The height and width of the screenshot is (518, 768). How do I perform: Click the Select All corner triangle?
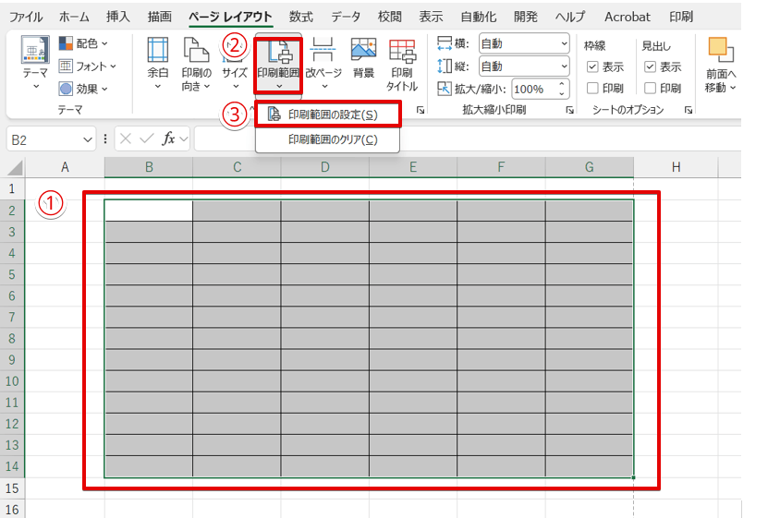[x=15, y=168]
